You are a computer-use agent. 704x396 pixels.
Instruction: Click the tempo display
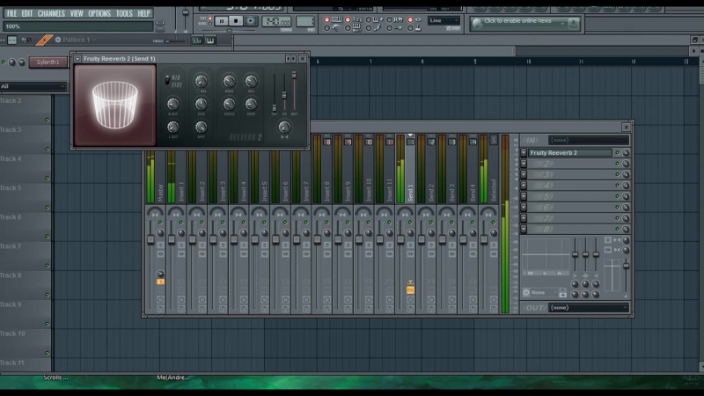coord(276,21)
